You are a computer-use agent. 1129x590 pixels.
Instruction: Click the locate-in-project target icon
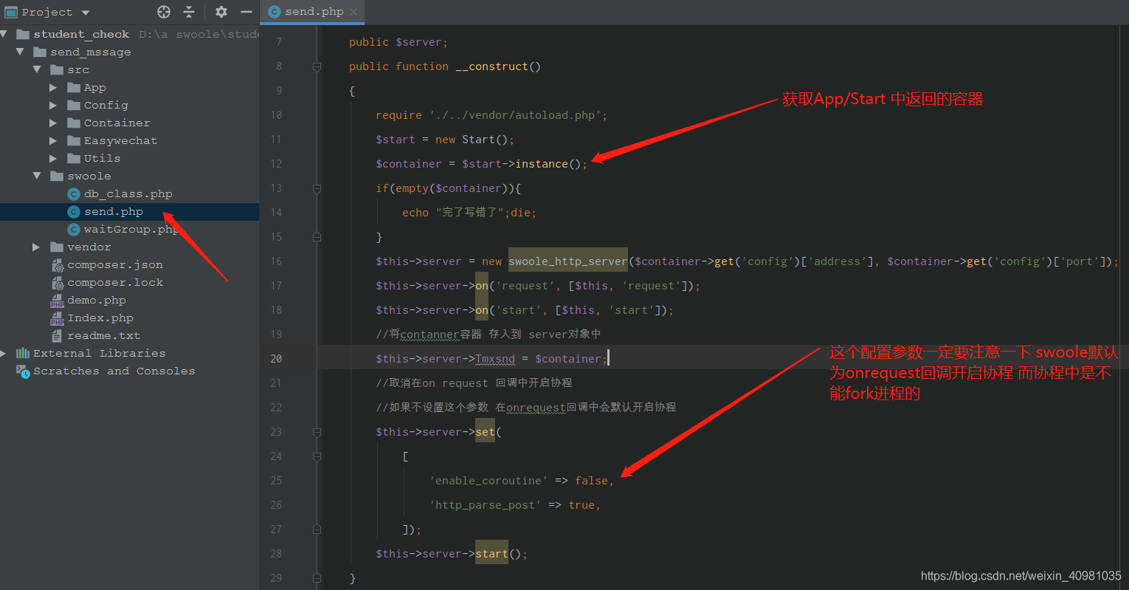(164, 12)
